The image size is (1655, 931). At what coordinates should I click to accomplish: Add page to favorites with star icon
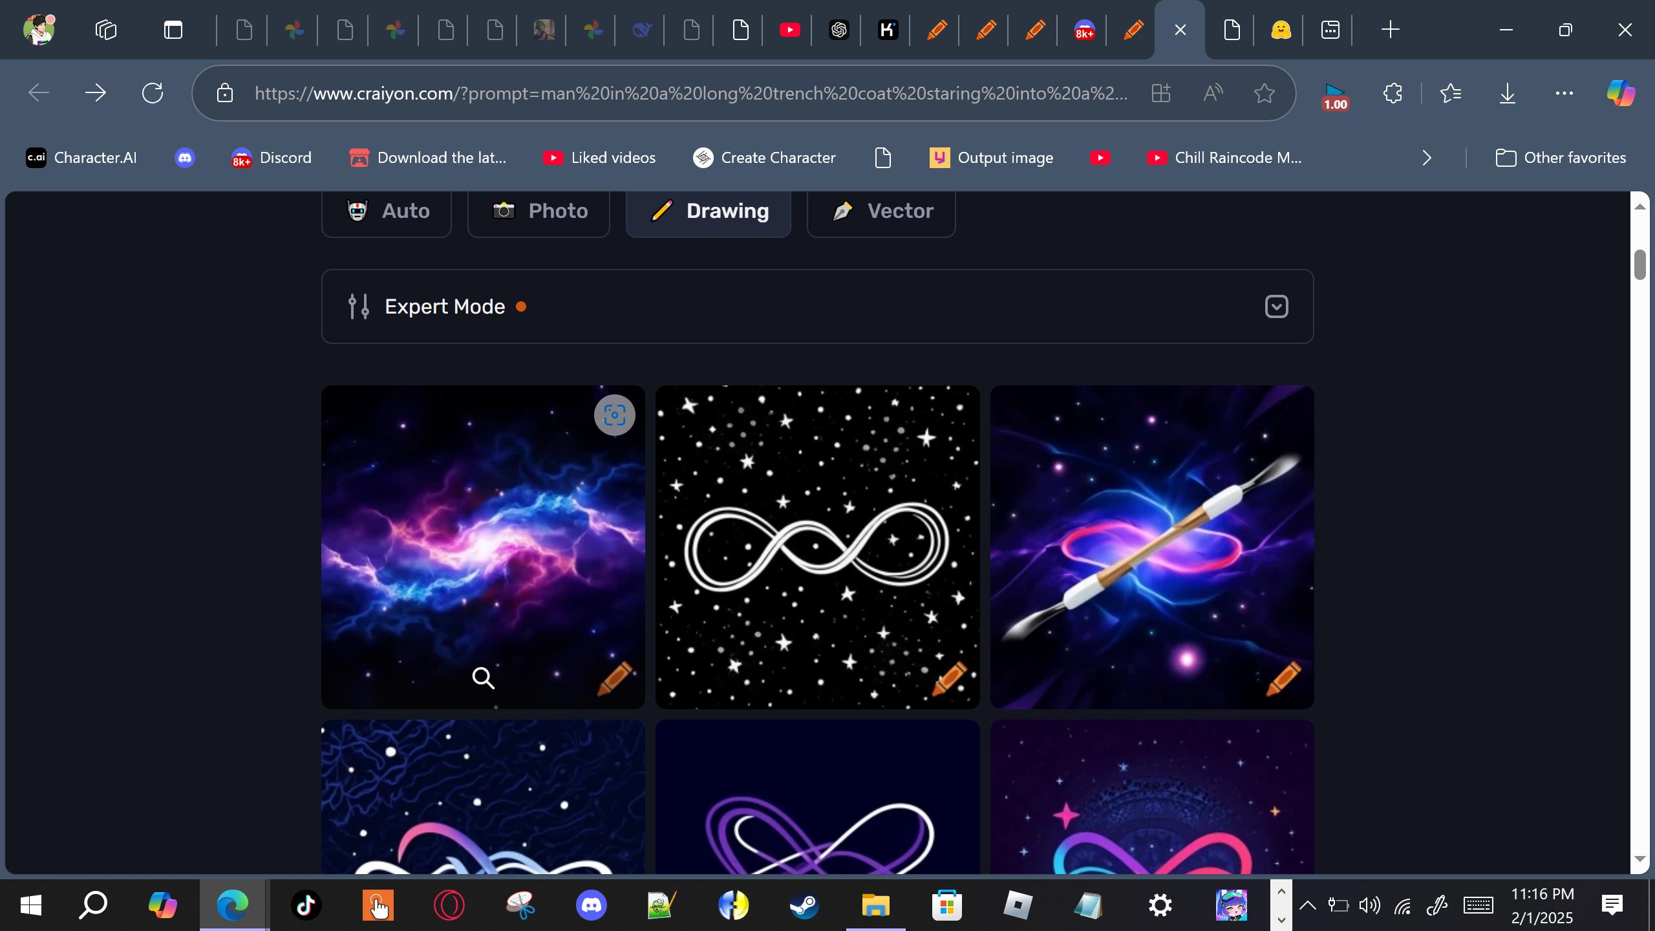(1264, 93)
